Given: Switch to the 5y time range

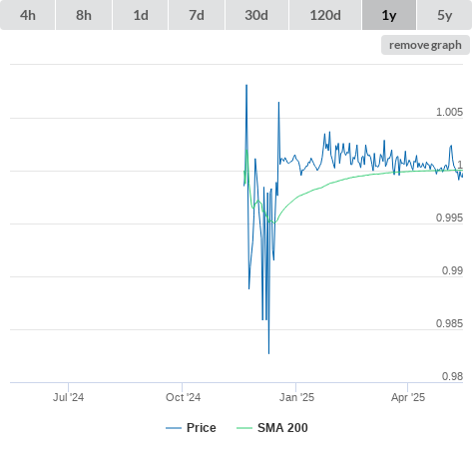Looking at the screenshot, I should 444,15.
